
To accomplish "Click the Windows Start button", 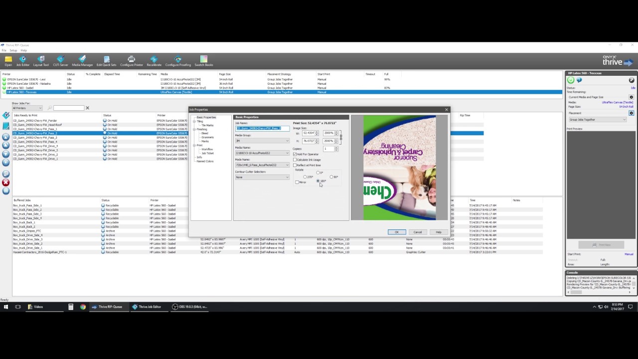I will coord(6,307).
